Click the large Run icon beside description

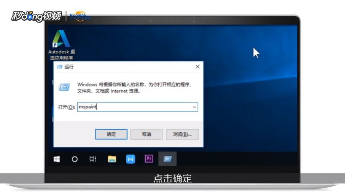(x=64, y=87)
